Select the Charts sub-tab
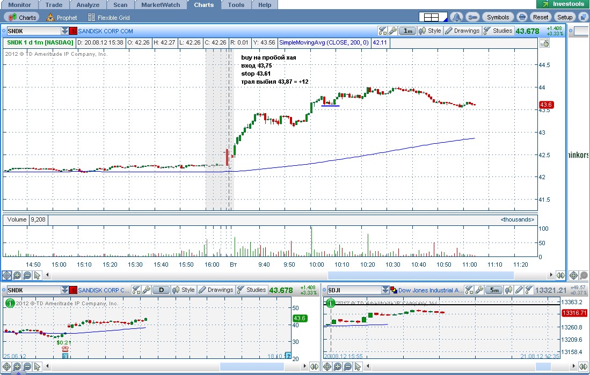590x375 pixels. pyautogui.click(x=23, y=17)
